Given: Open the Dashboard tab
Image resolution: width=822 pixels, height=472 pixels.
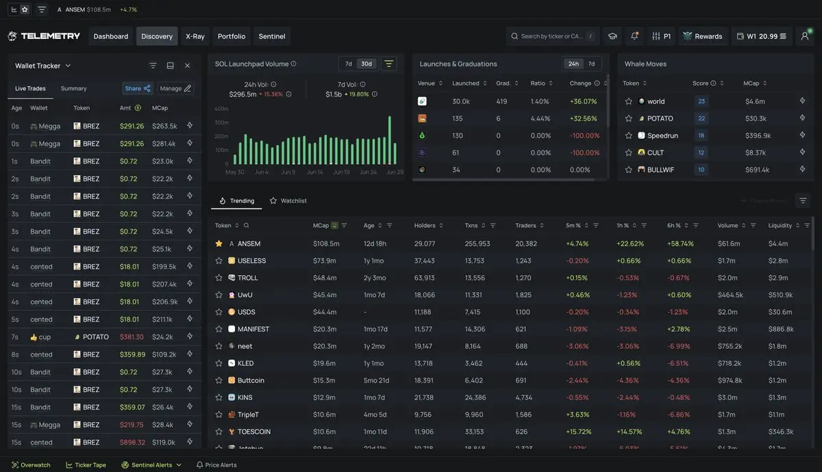Looking at the screenshot, I should (111, 36).
